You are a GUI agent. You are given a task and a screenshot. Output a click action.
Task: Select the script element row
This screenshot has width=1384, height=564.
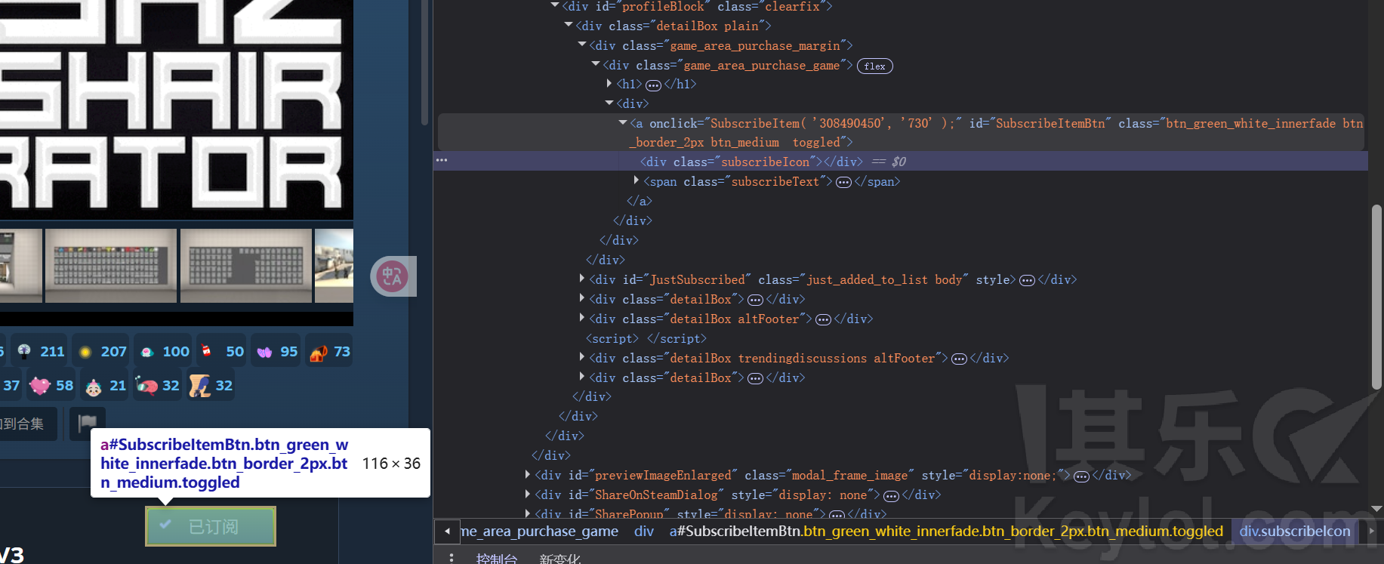646,338
